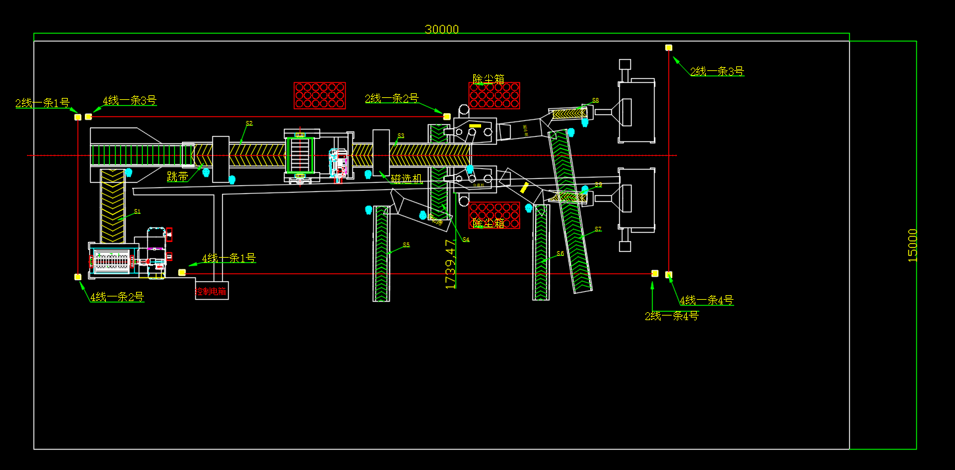This screenshot has width=955, height=470.
Task: Select the 2线一条3号 yellow square marker
Action: tap(668, 47)
